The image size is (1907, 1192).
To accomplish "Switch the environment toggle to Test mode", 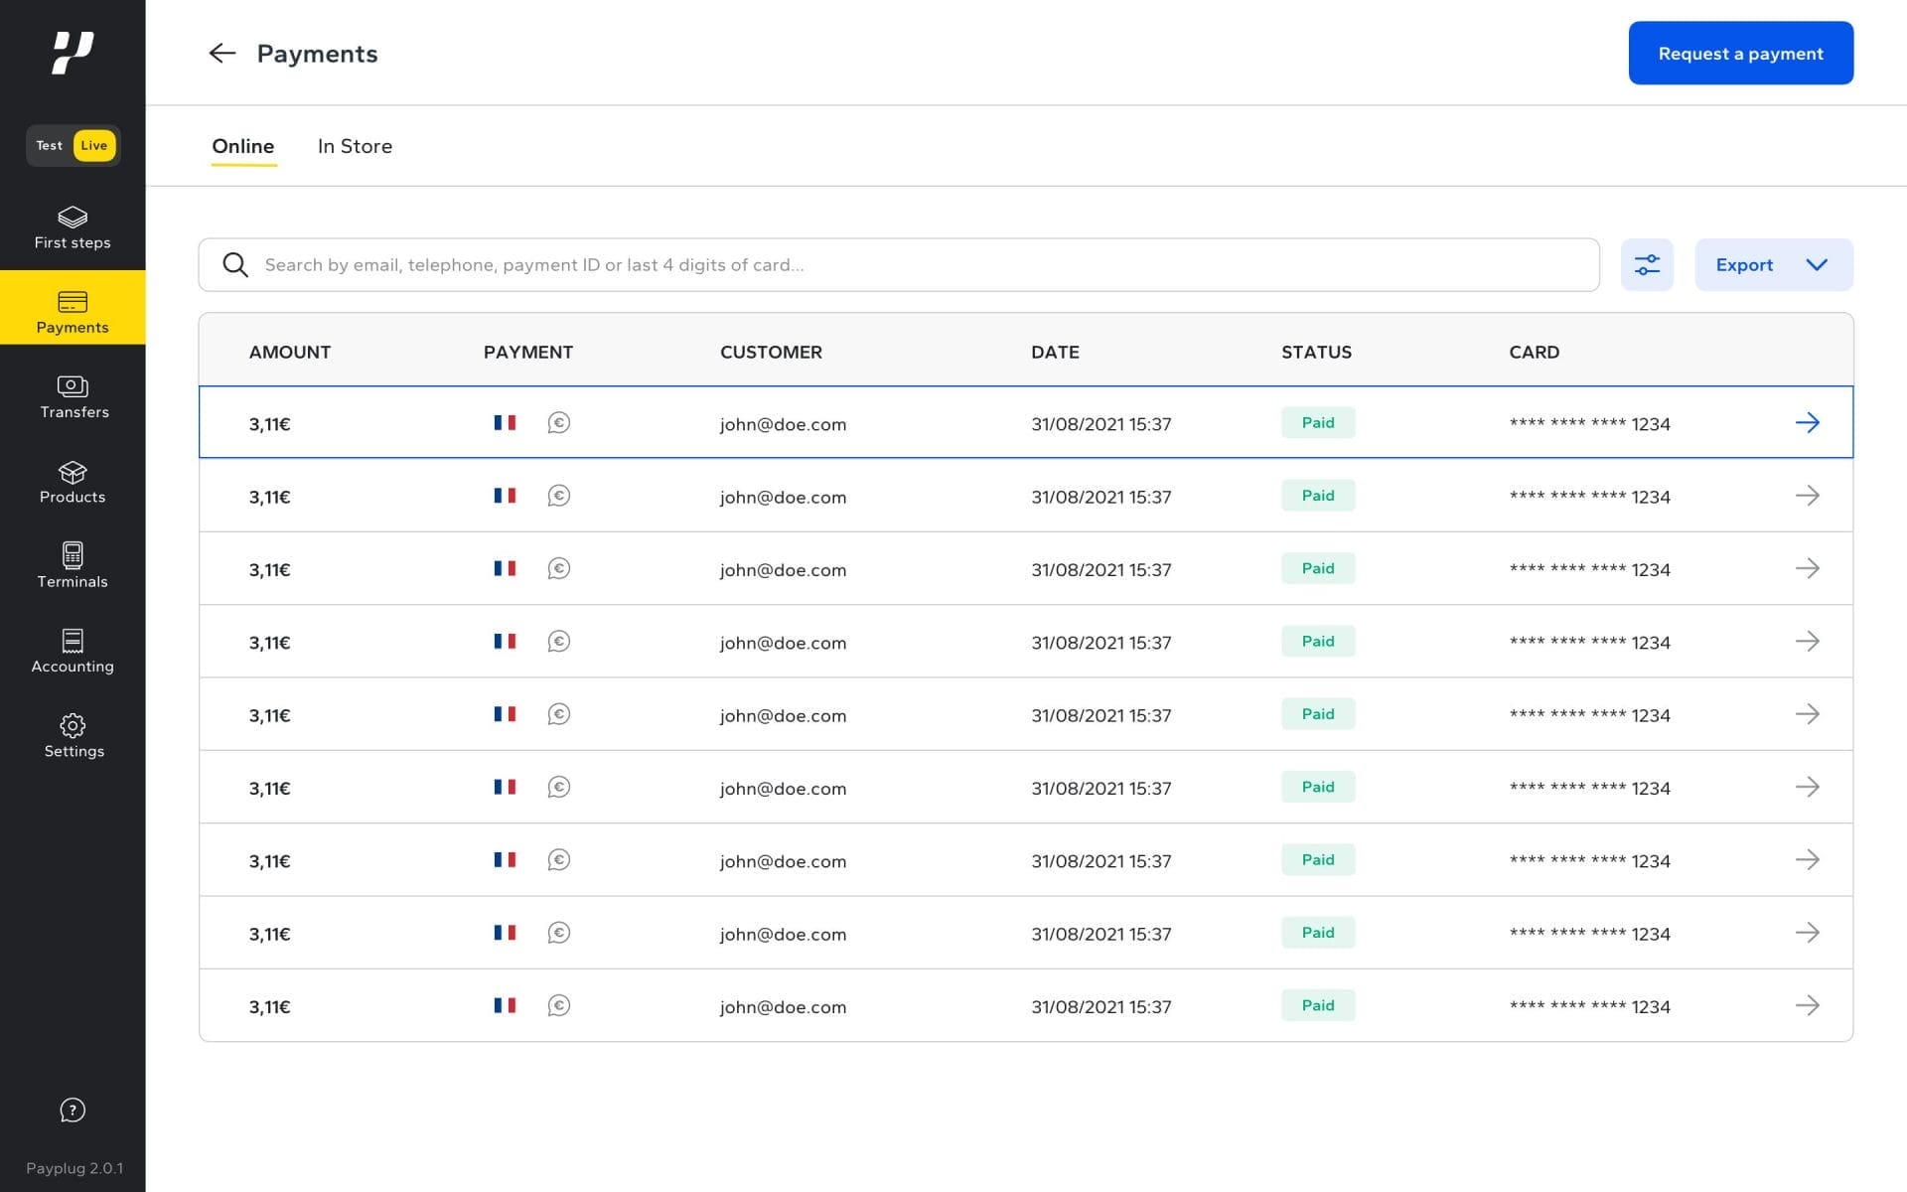I will coord(49,145).
